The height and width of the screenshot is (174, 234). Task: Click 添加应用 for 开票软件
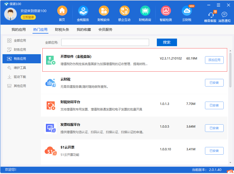click(x=214, y=60)
